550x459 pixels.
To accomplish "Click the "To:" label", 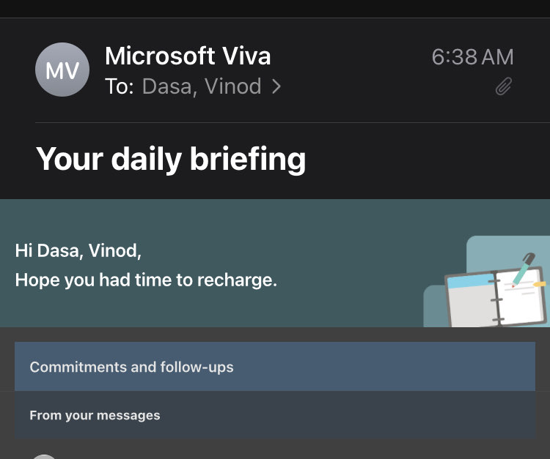I will click(120, 87).
